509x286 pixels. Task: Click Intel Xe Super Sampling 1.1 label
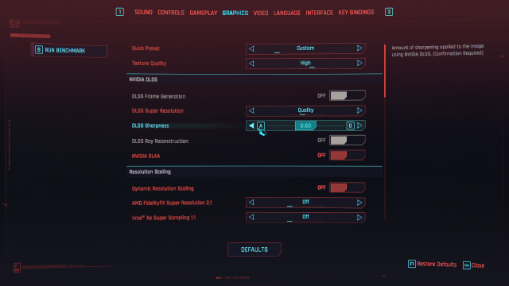pyautogui.click(x=164, y=218)
